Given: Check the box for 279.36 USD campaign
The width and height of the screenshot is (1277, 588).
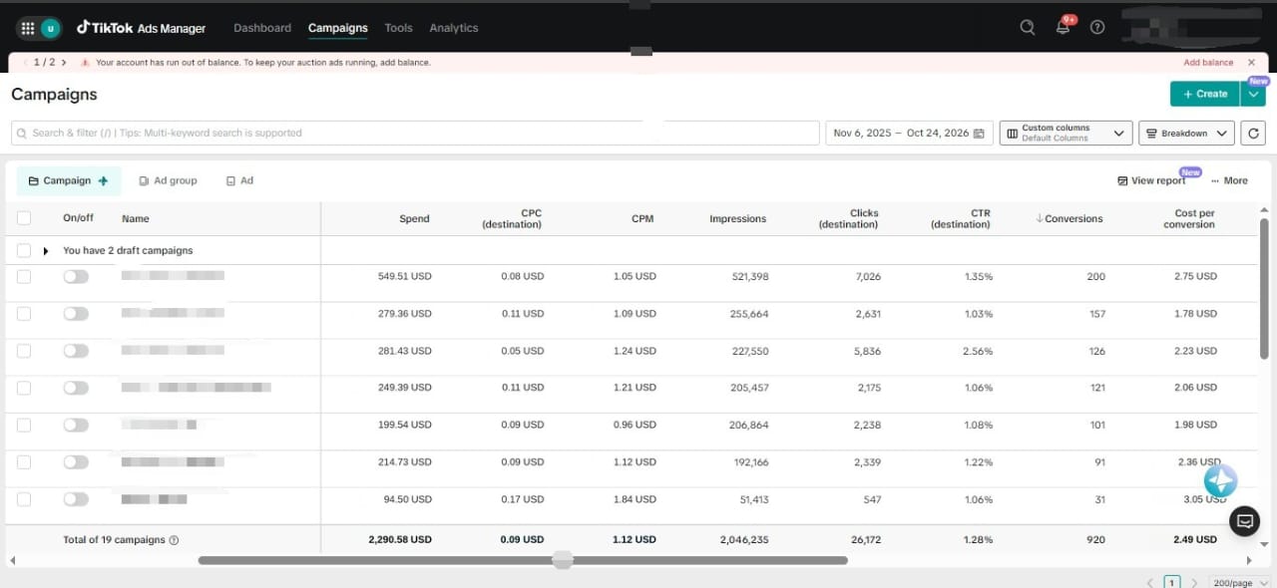Looking at the screenshot, I should [24, 313].
